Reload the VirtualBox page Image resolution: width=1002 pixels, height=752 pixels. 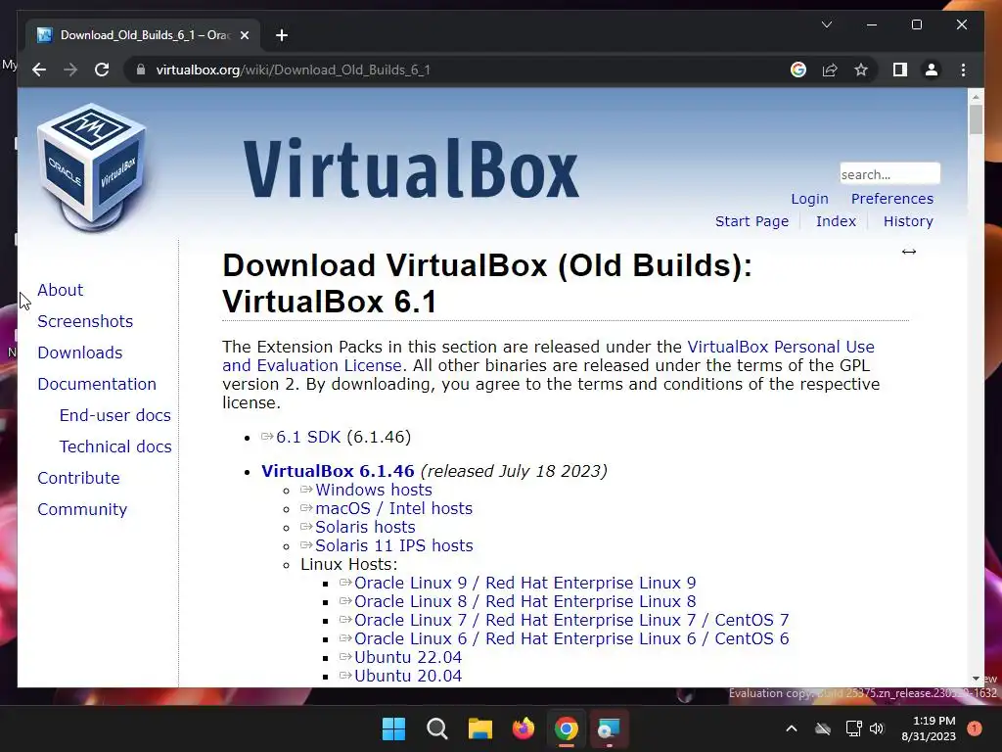tap(102, 70)
